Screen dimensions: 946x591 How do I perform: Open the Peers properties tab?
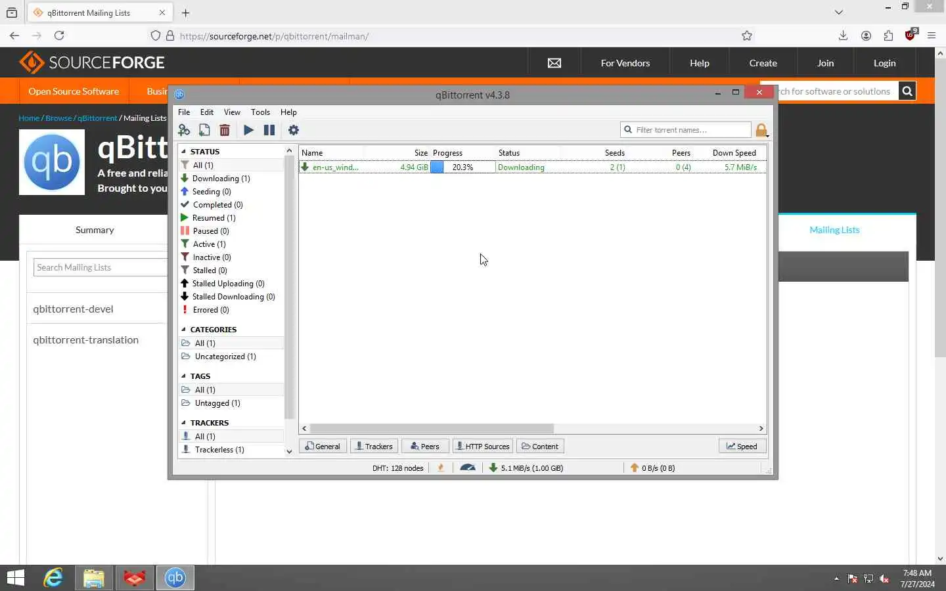click(425, 446)
